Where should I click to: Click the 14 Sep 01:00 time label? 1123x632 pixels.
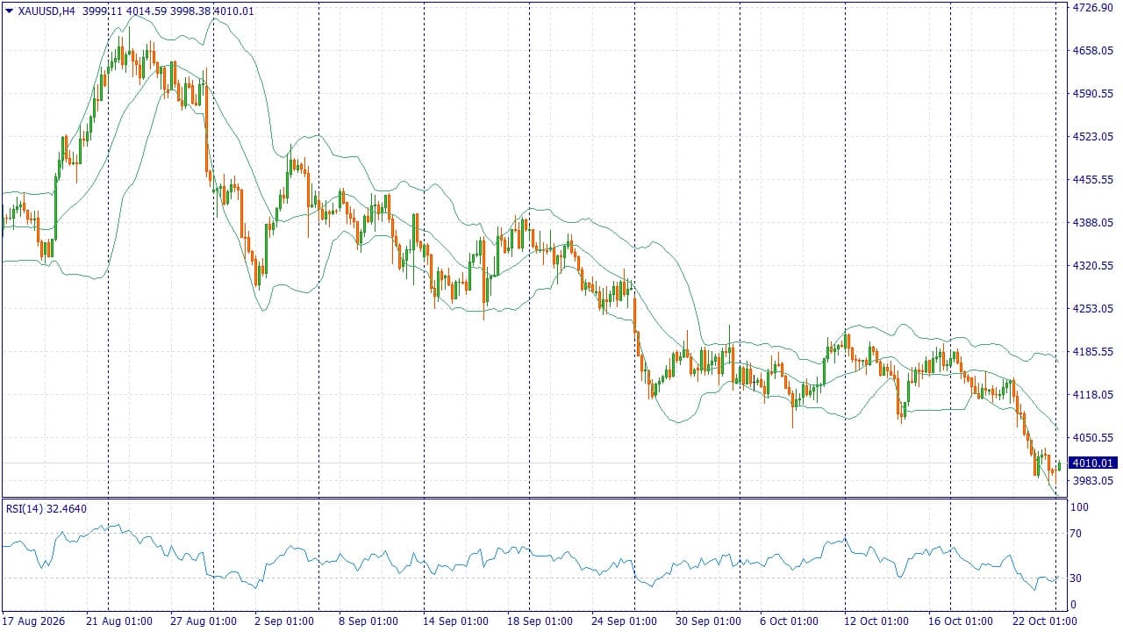pyautogui.click(x=456, y=621)
